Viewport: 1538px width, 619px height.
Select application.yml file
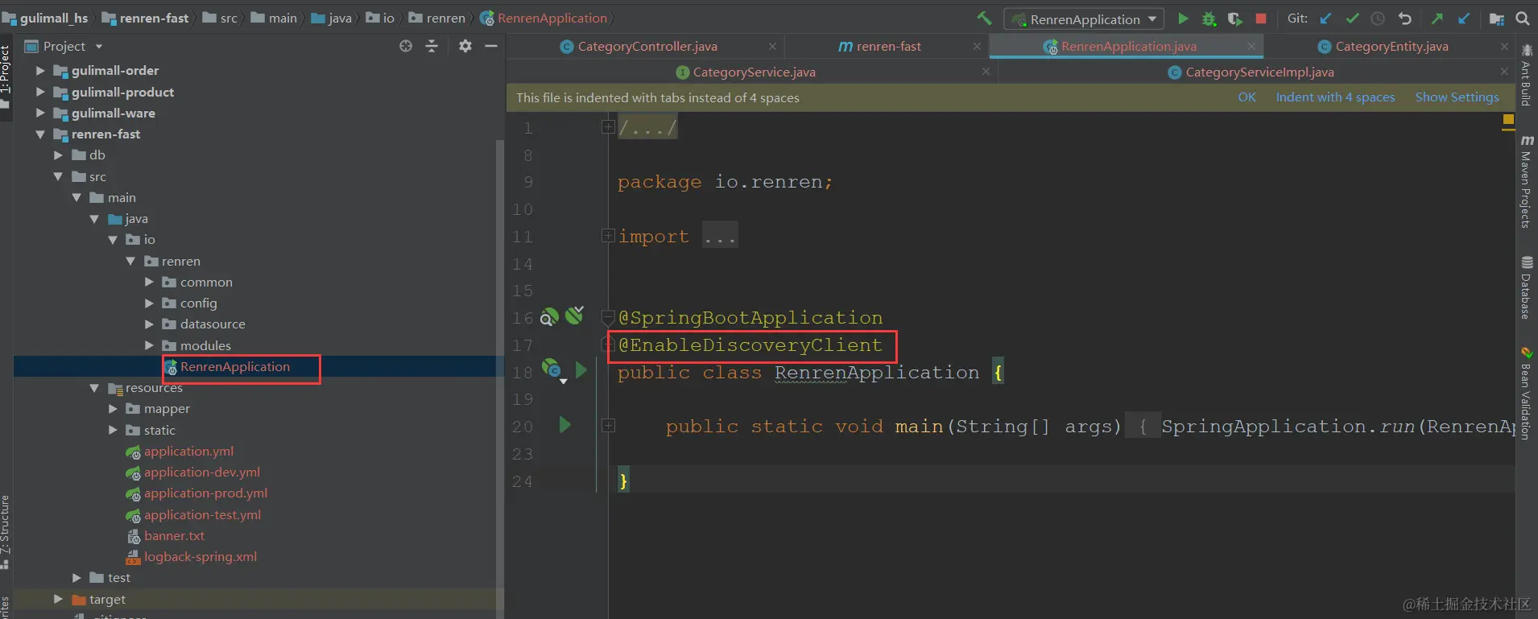(188, 452)
